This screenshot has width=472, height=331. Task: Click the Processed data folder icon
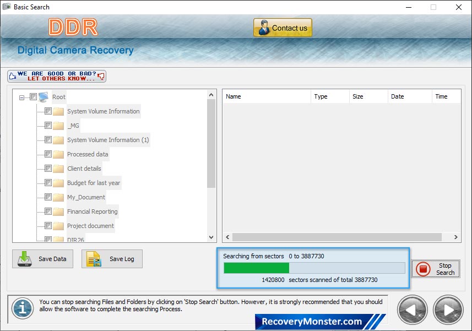[58, 154]
